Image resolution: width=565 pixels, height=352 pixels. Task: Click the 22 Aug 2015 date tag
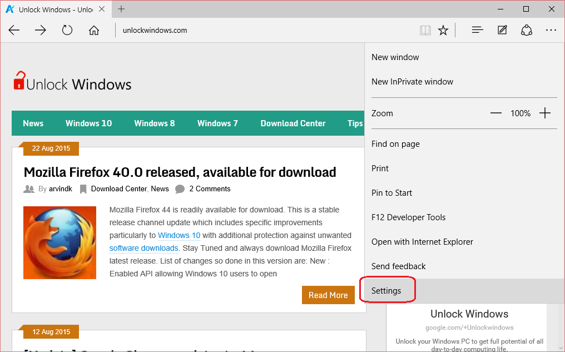click(51, 148)
